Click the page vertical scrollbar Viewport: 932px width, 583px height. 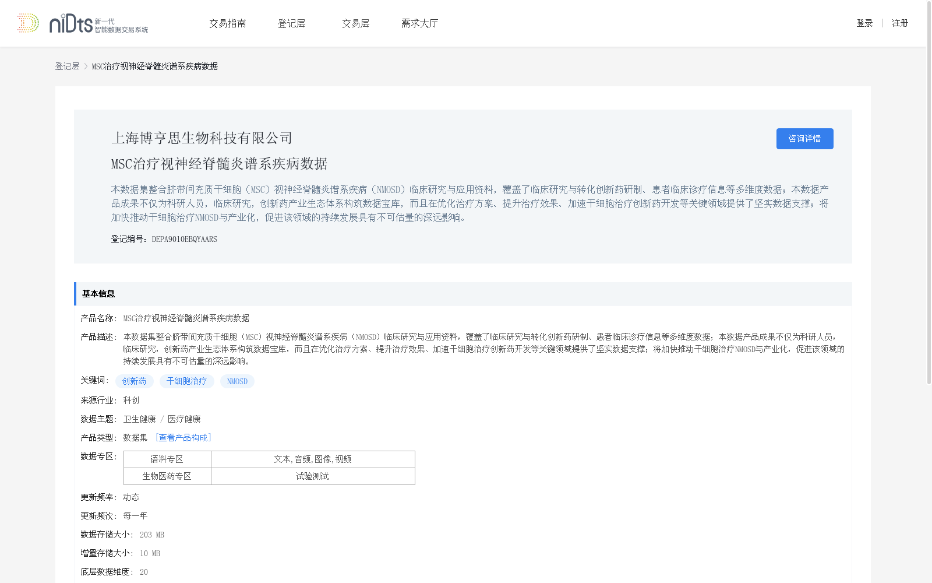pyautogui.click(x=929, y=192)
